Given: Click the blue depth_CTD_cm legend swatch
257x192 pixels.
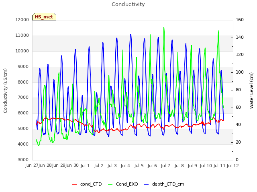Looking at the screenshot, I should click(146, 185).
